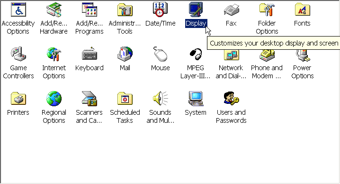Open the Administrative Tools folder icon

click(125, 9)
